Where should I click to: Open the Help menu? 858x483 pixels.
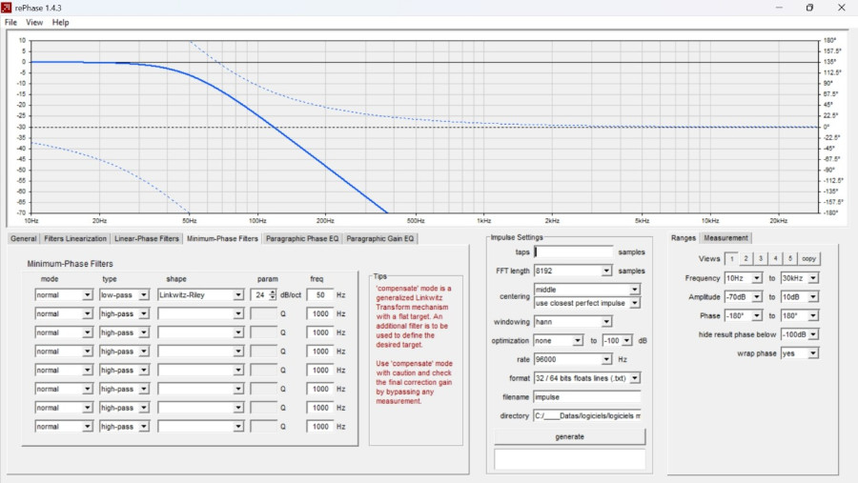(x=60, y=23)
